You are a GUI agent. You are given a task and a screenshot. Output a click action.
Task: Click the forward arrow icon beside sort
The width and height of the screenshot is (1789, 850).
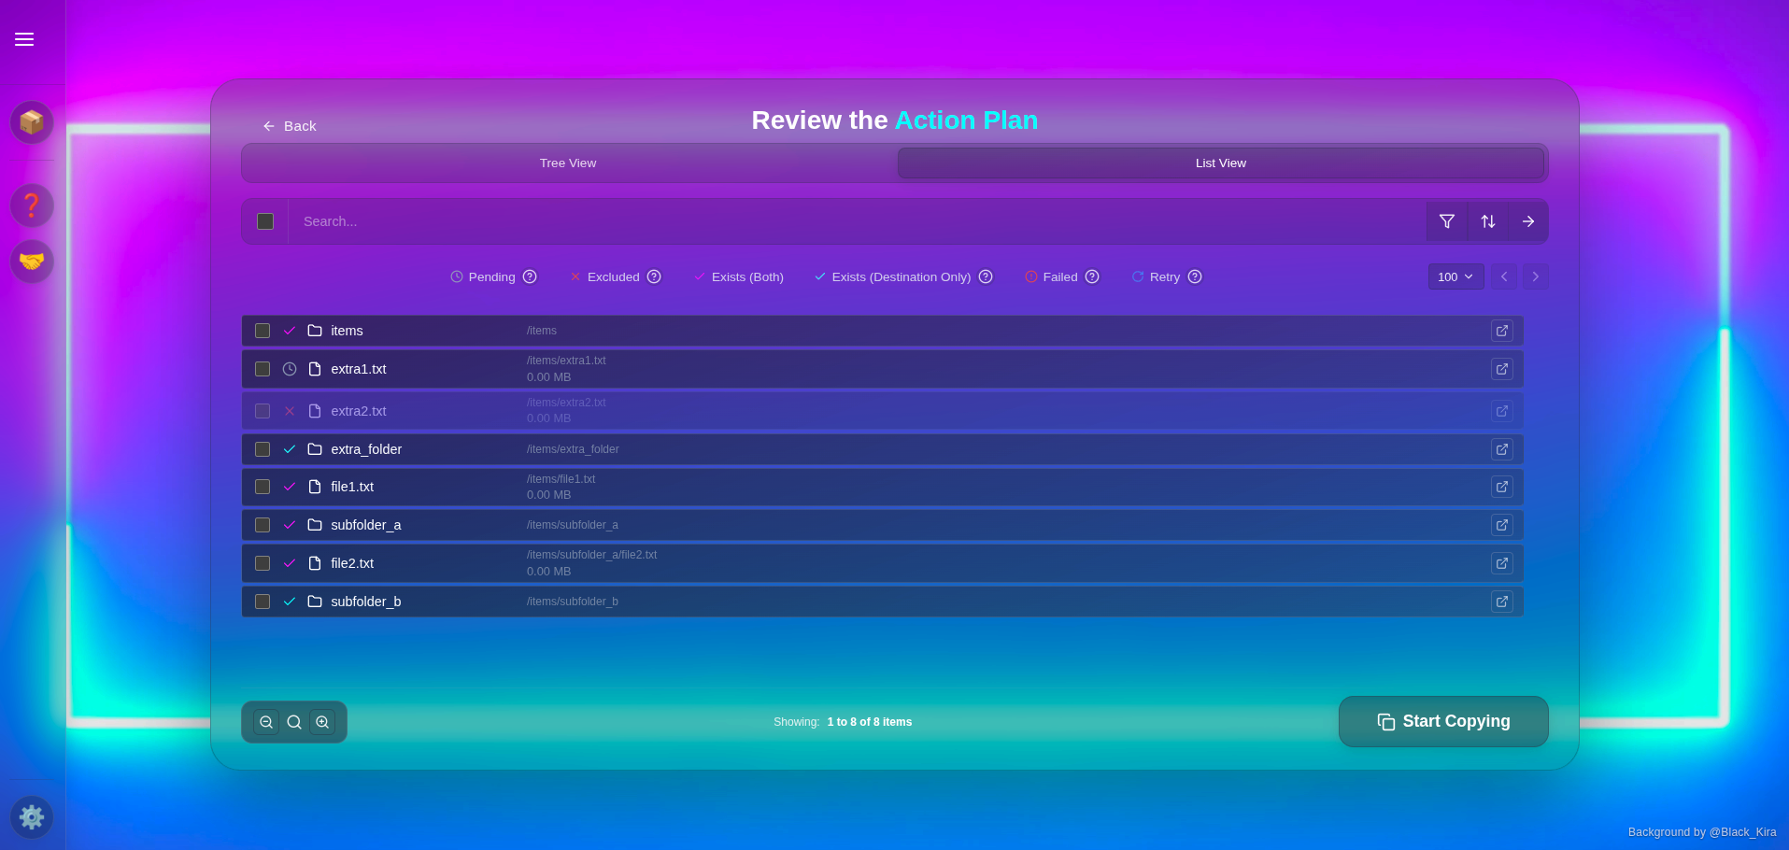[x=1528, y=221]
